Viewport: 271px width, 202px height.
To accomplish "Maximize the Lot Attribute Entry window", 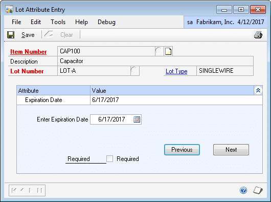I will coord(241,10).
